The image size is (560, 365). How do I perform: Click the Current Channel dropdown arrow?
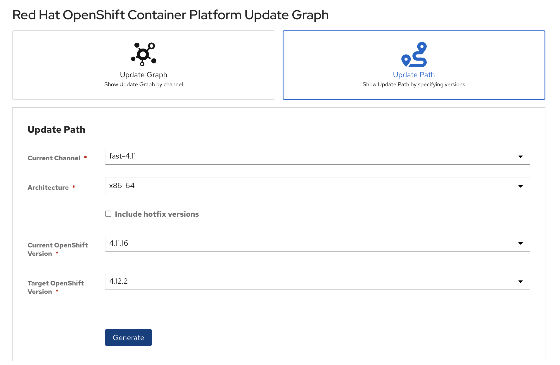pos(521,156)
